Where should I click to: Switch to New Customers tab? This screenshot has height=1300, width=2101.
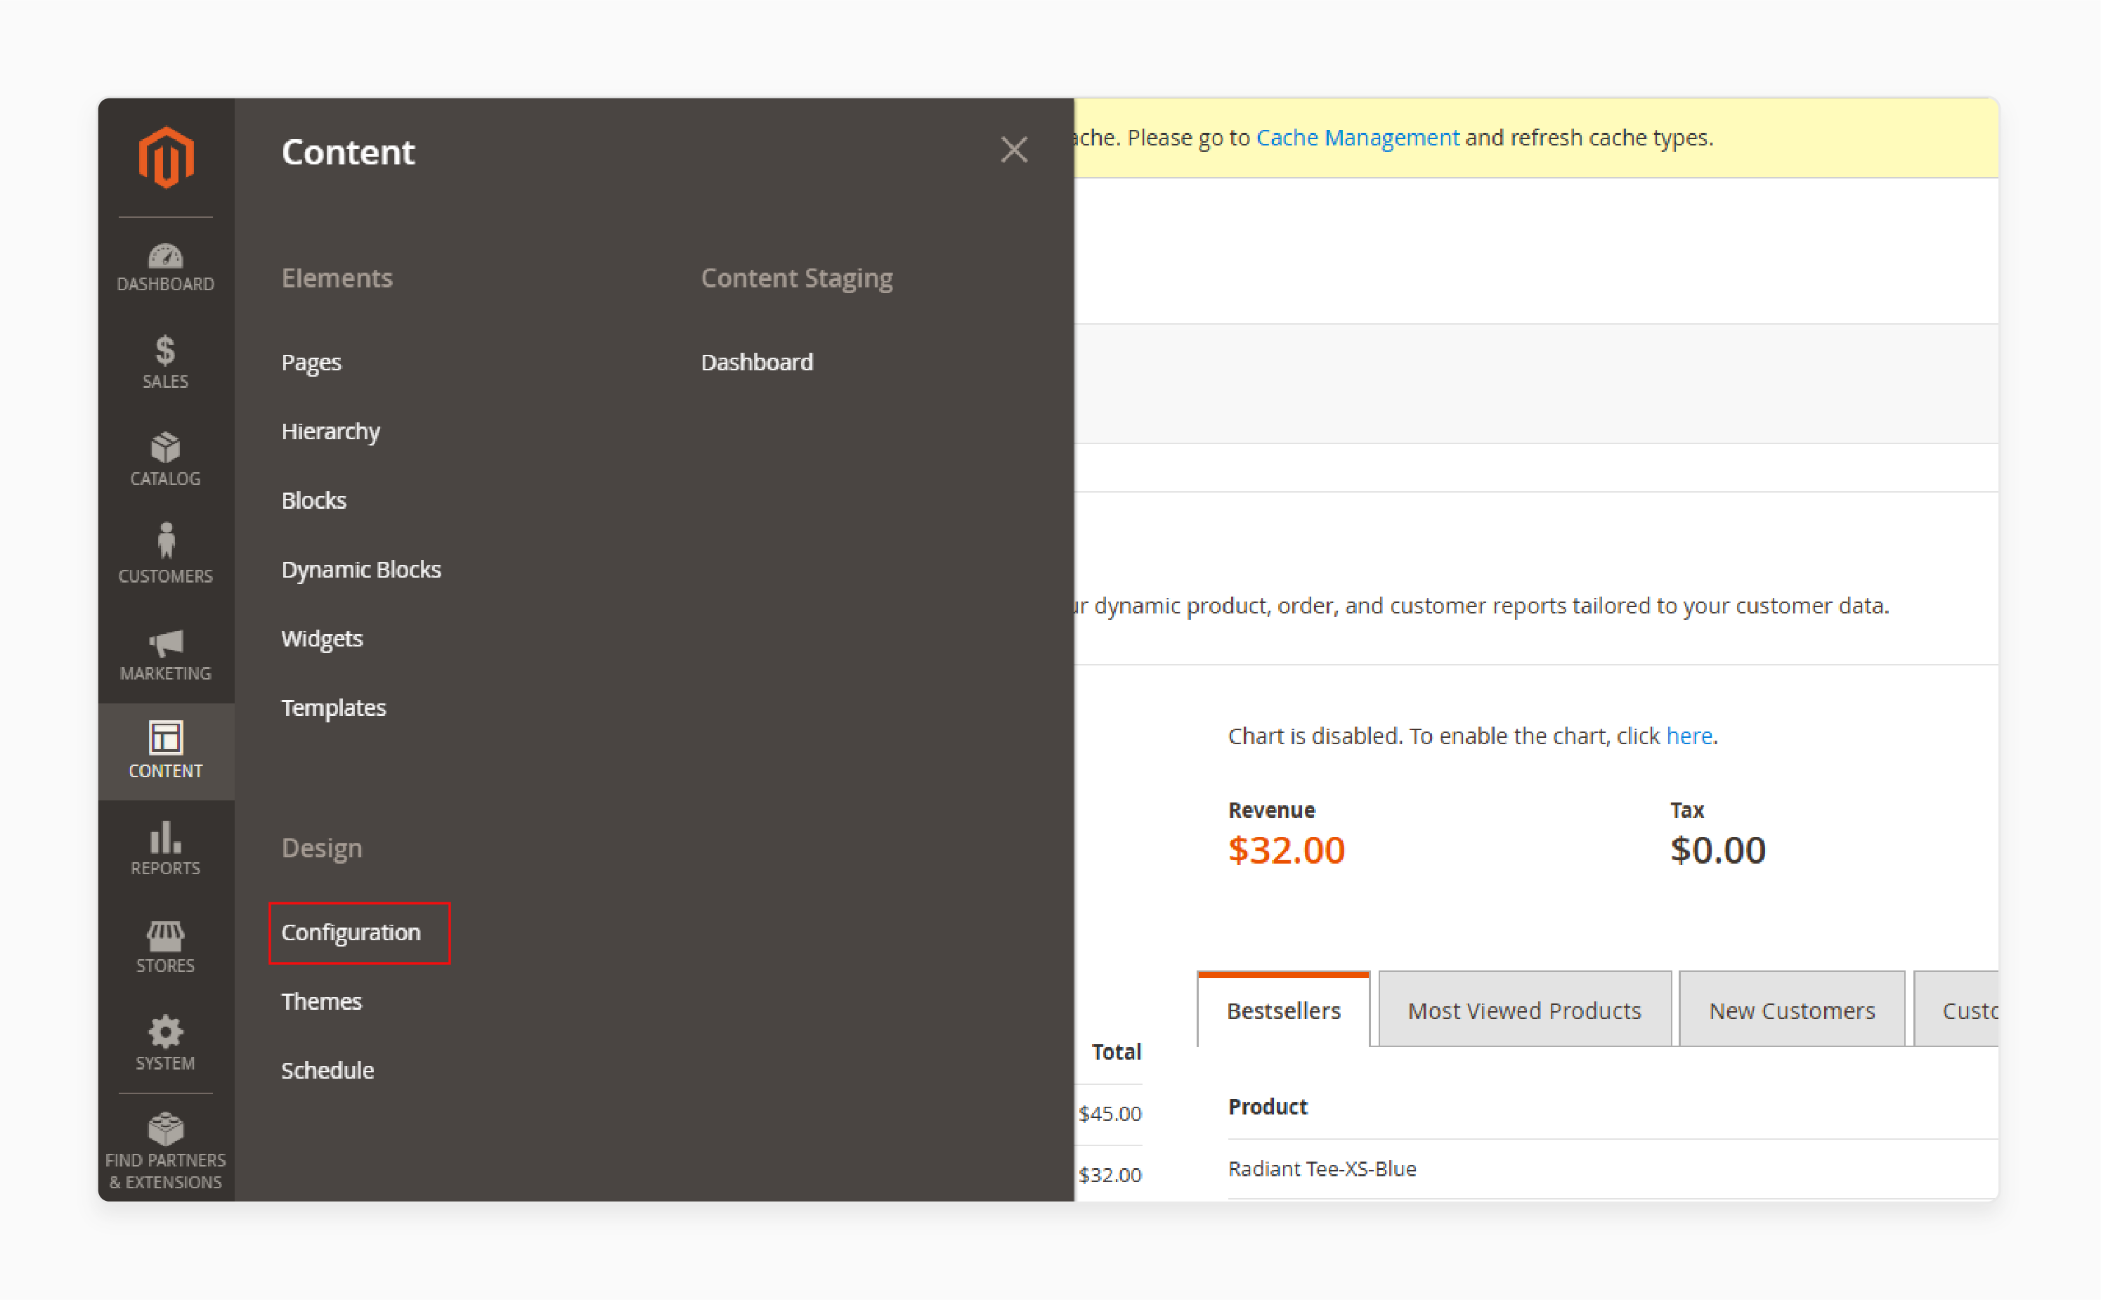click(x=1793, y=1010)
